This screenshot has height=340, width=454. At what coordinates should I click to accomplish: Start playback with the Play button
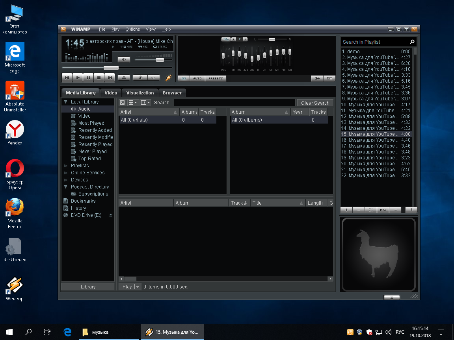78,78
